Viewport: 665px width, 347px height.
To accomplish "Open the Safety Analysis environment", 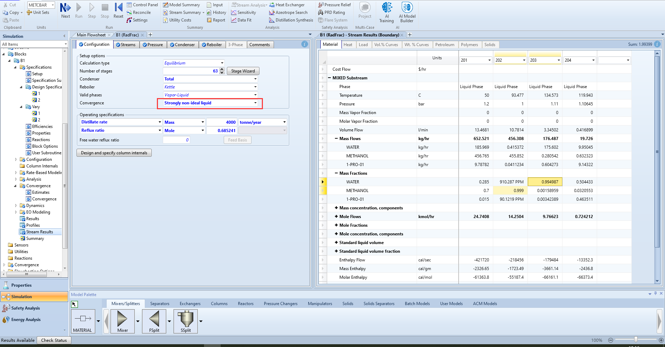I will pos(34,308).
